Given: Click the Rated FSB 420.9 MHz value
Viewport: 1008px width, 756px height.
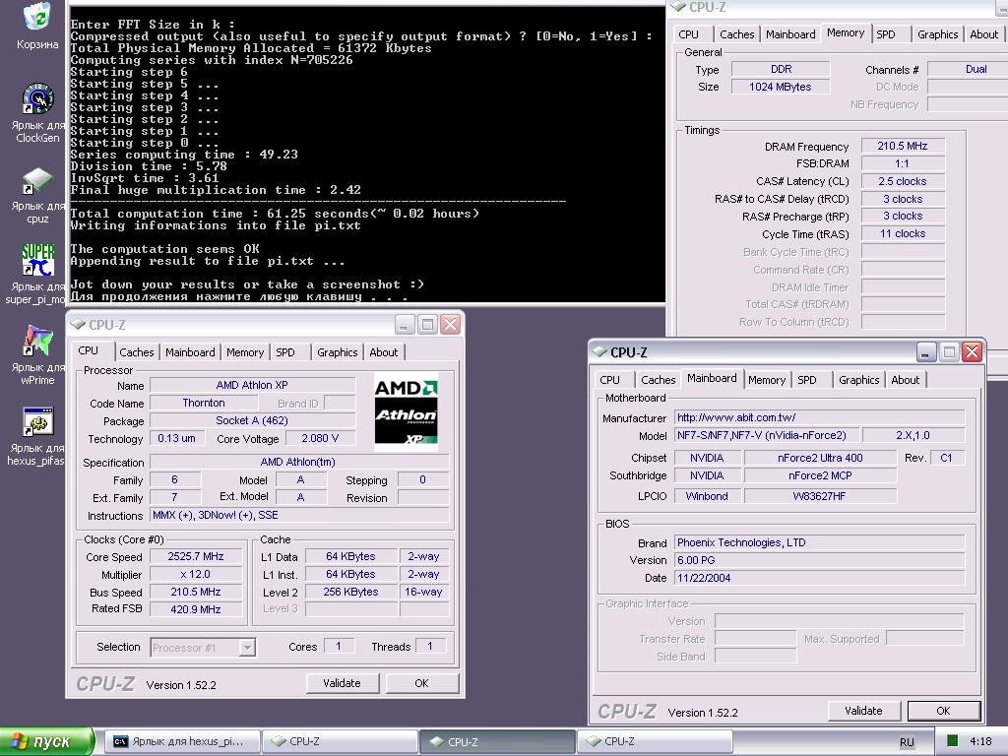Looking at the screenshot, I should [x=196, y=609].
